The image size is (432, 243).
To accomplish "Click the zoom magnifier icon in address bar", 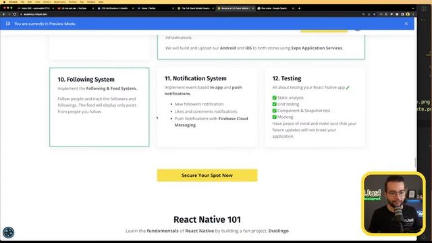I will pyautogui.click(x=364, y=14).
